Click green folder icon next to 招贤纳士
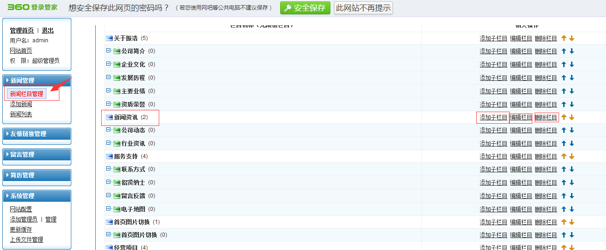The height and width of the screenshot is (250, 606). [117, 182]
